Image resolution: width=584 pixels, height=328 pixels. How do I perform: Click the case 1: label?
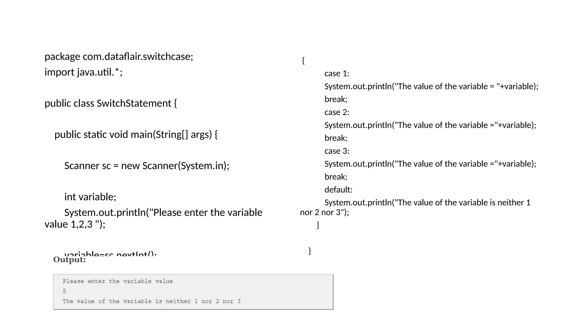point(336,73)
